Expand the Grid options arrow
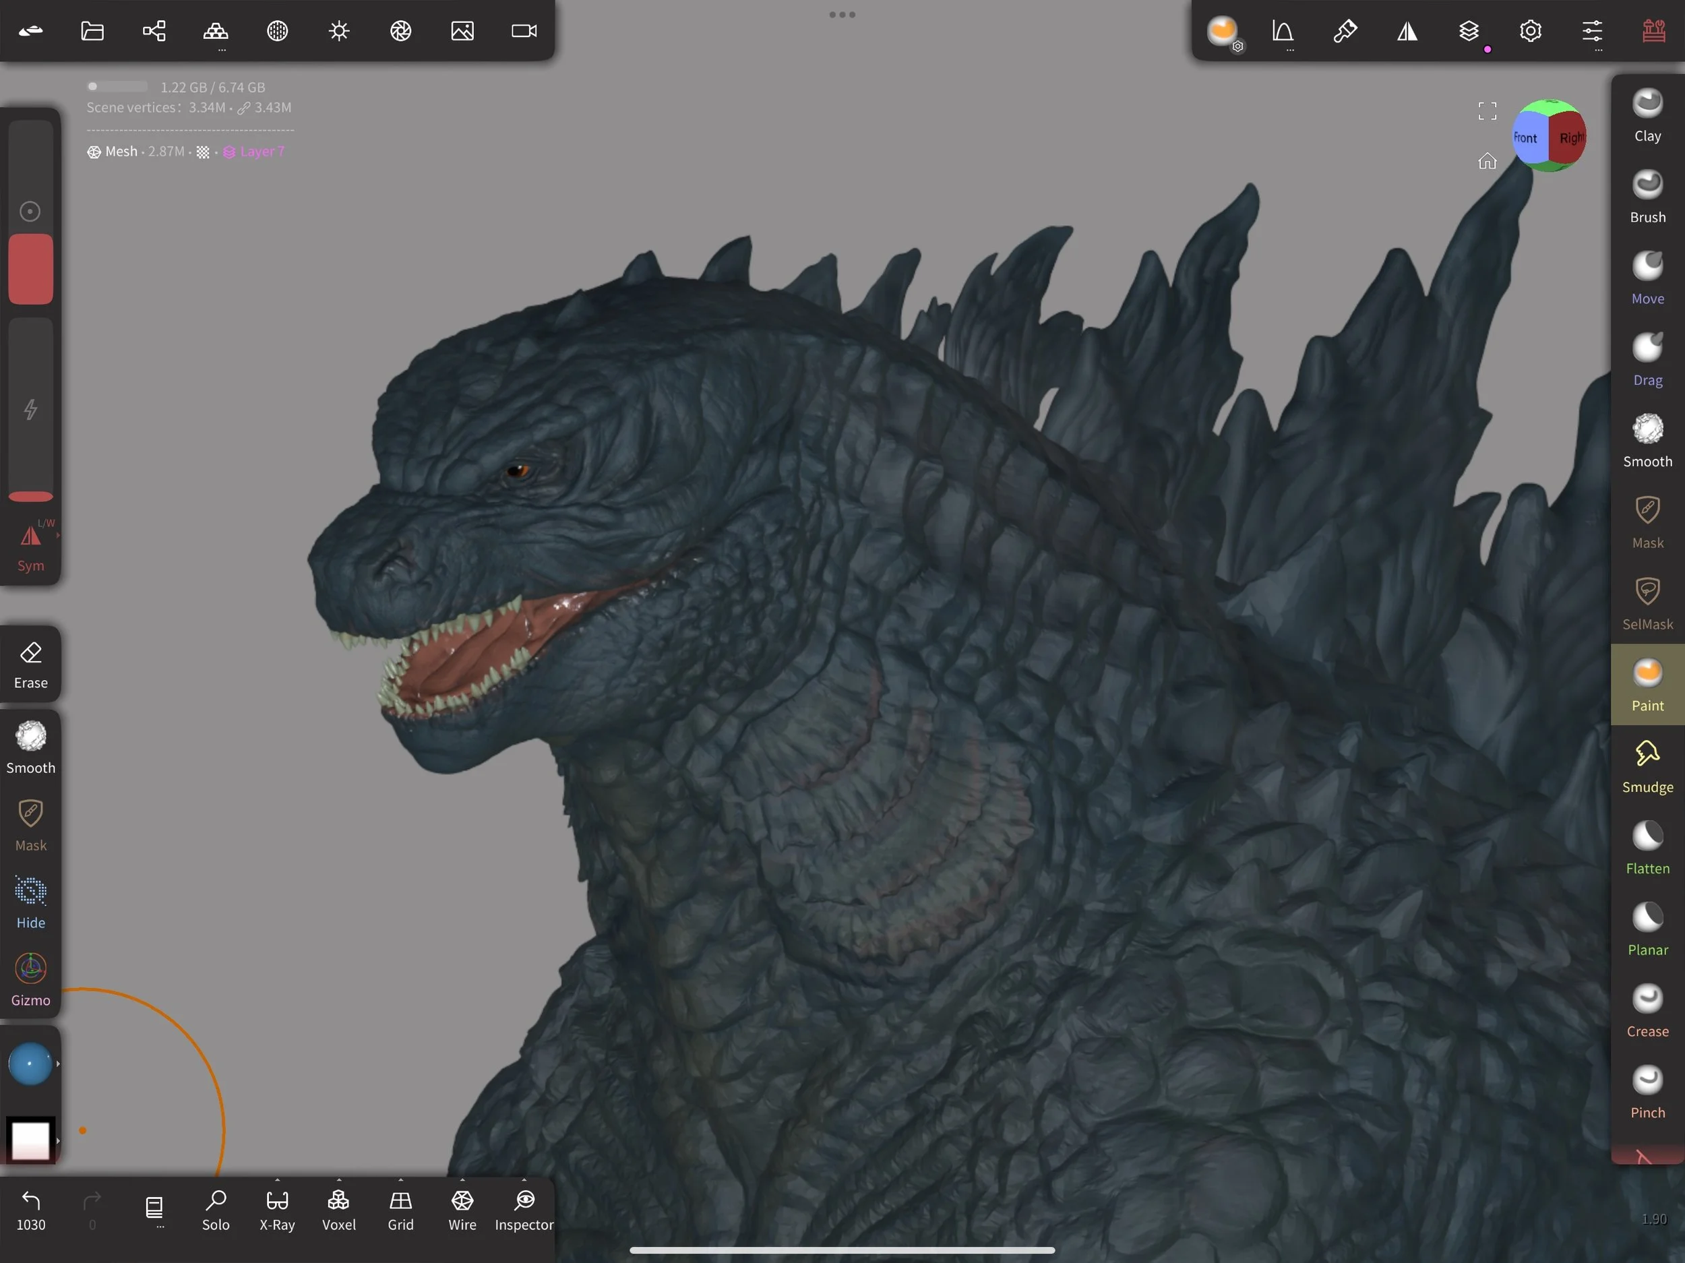The image size is (1685, 1263). point(400,1180)
